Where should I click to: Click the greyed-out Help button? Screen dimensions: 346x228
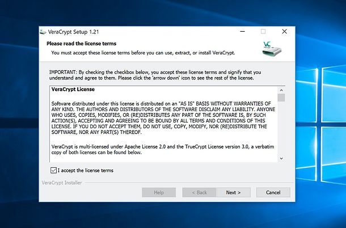point(159,192)
